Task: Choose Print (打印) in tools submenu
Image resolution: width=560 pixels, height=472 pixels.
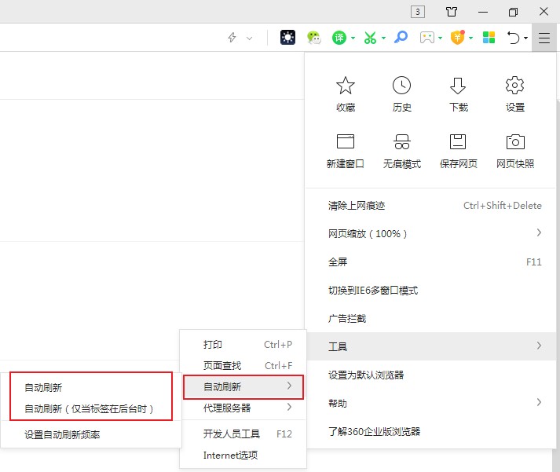Action: click(243, 345)
